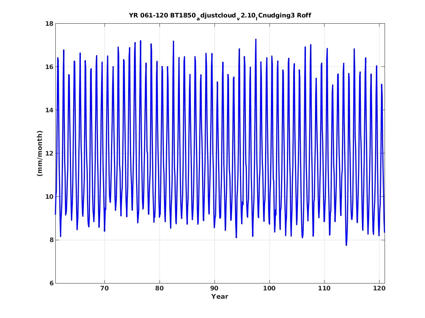Click y-axis tick label 18
This screenshot has width=425, height=318.
coord(49,24)
